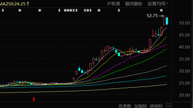
Task: Click the 20.00 price axis label
Action: (184, 95)
